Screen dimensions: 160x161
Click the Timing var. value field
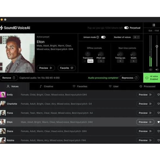[120, 61]
